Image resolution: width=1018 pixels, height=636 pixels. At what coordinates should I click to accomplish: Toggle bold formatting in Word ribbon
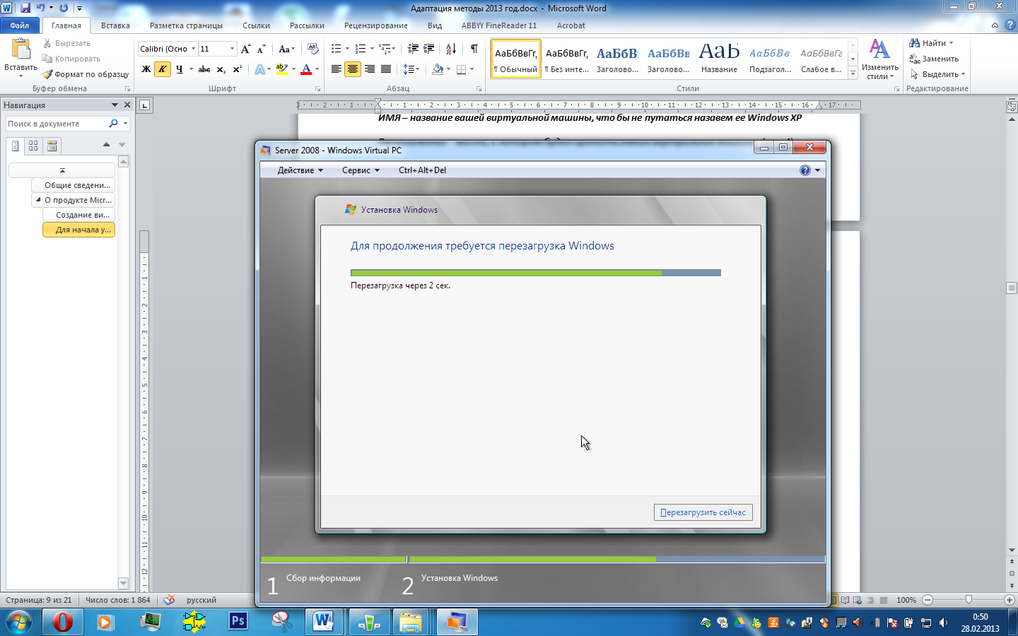[146, 69]
